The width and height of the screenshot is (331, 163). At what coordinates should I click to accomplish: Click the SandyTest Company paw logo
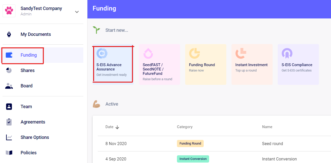click(9, 11)
